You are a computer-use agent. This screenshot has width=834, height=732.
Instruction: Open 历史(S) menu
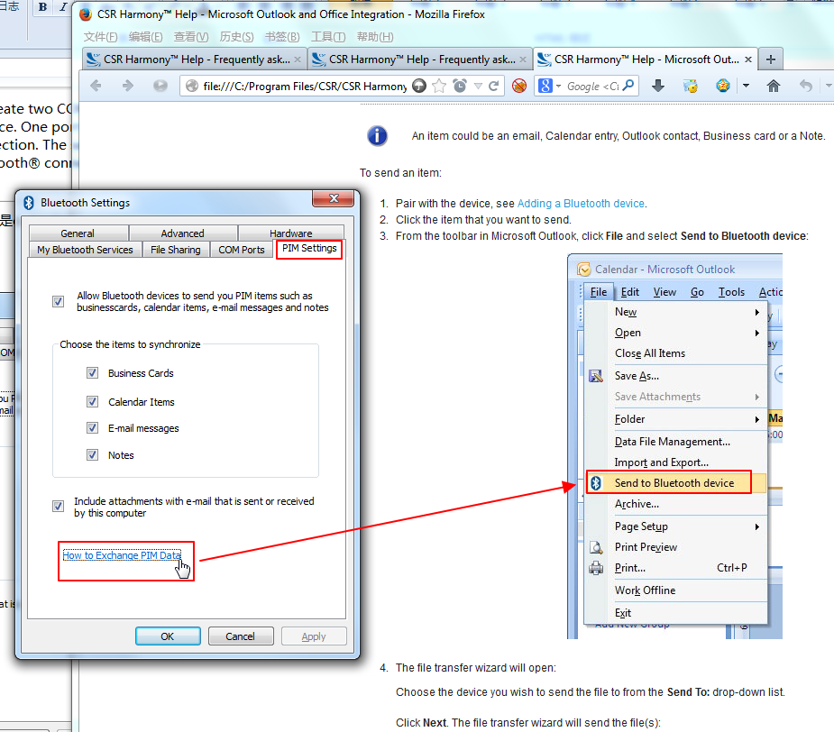[x=237, y=37]
